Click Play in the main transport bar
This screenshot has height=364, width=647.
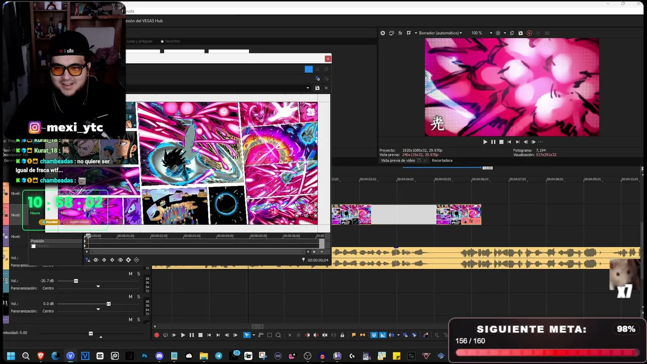pos(183,335)
